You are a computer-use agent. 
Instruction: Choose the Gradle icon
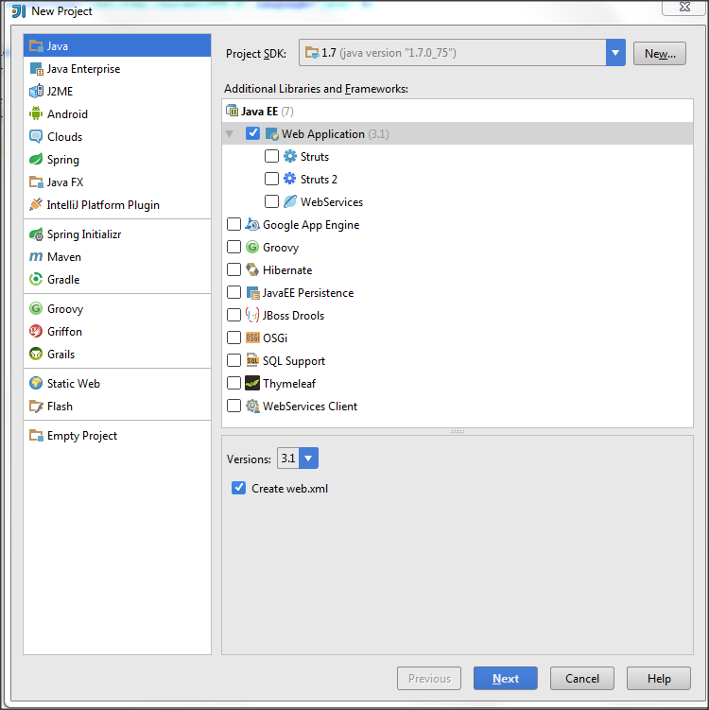pos(36,280)
